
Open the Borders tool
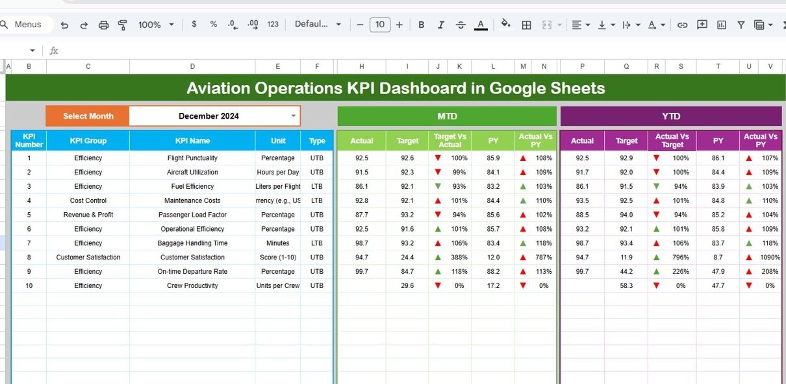pos(527,25)
